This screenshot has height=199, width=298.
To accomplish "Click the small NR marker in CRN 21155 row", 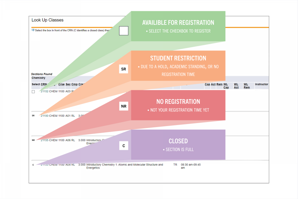I will (x=33, y=140).
